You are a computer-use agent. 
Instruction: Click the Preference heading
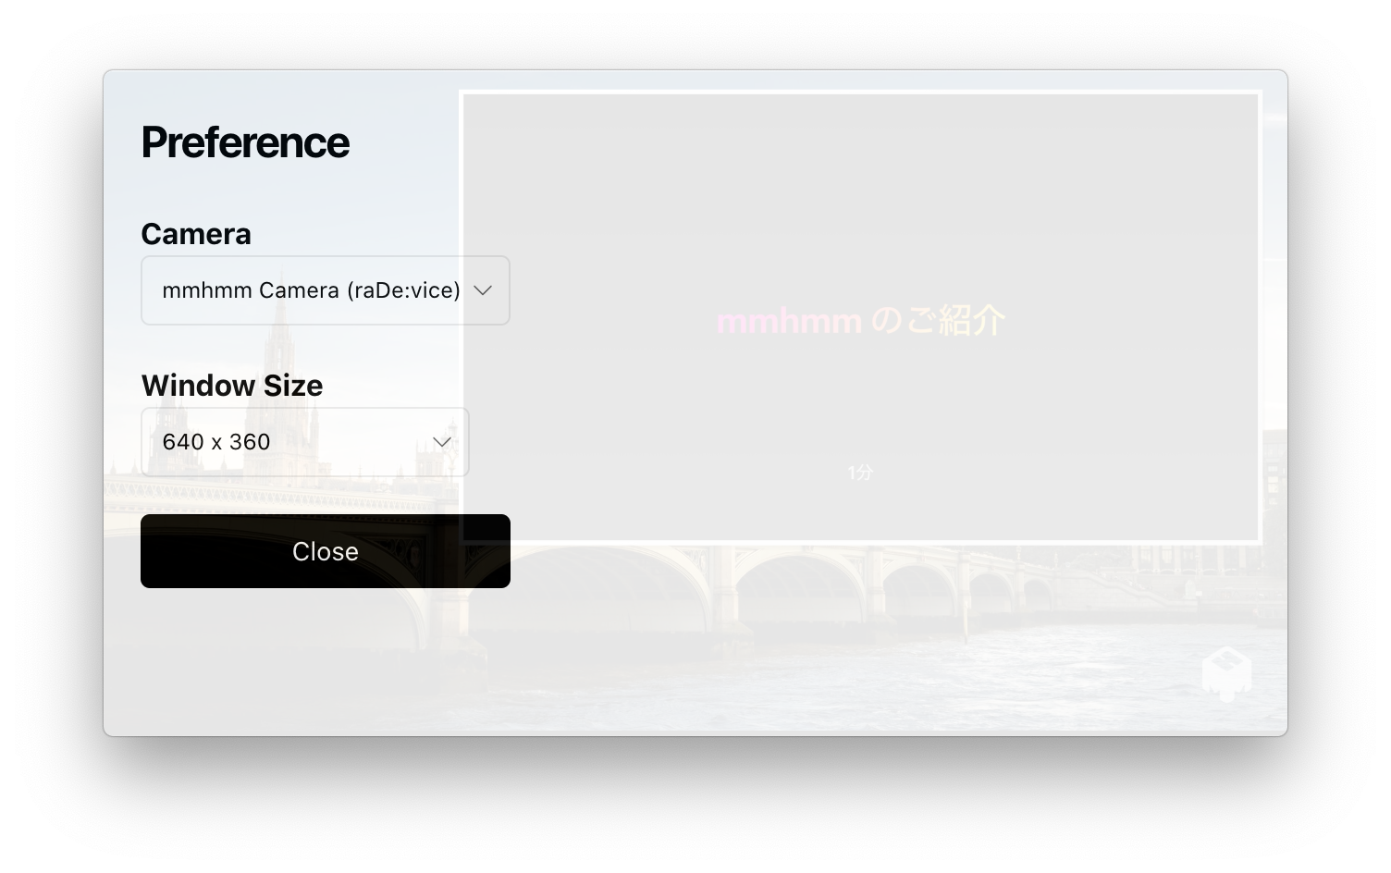click(x=245, y=142)
